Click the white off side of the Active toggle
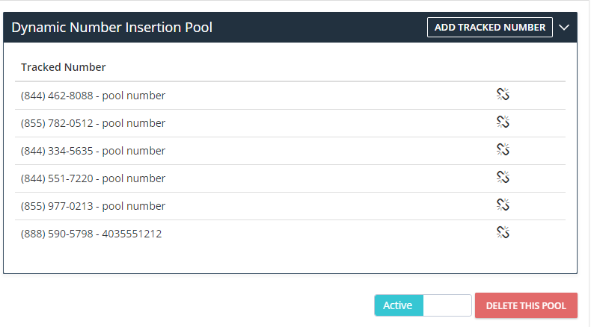591x327 pixels. pos(447,305)
